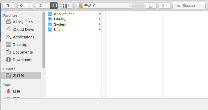Viewport: 208px width, 110px height.
Task: Click the Share toolbar icon
Action: pyautogui.click(x=151, y=6)
